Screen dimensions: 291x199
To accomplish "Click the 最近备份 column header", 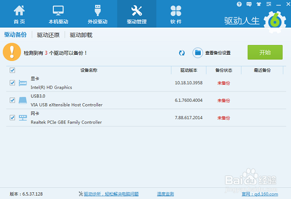I will click(x=262, y=70).
